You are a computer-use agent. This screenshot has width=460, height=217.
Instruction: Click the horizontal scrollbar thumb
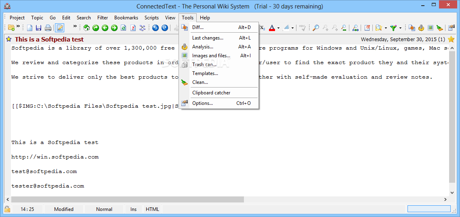tap(127, 199)
